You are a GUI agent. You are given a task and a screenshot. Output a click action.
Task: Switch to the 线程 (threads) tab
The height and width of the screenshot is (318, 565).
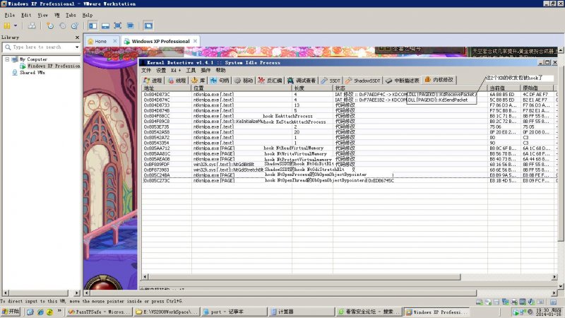(177, 81)
